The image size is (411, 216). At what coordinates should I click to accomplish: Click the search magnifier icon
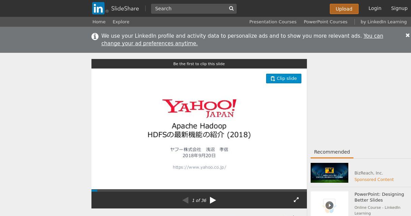(x=231, y=9)
